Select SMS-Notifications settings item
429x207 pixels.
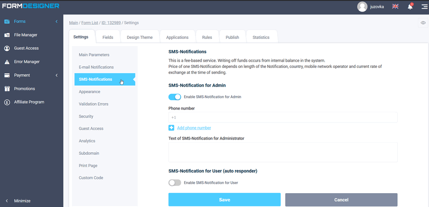105,80
